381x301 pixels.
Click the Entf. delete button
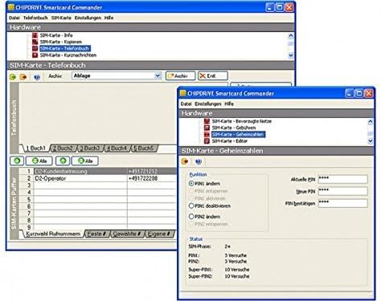[x=213, y=76]
